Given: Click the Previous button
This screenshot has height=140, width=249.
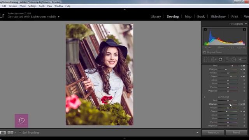Looking at the screenshot, I should click(213, 133).
